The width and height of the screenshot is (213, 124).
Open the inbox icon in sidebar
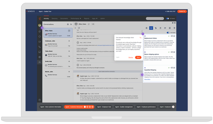[x=39, y=52]
